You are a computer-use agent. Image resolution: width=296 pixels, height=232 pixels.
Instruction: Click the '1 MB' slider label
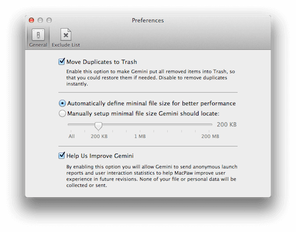point(140,136)
